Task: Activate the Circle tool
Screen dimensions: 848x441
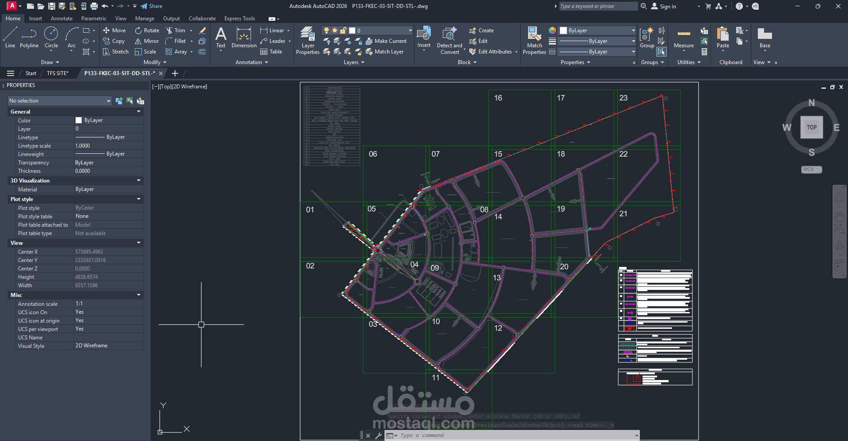Action: (51, 37)
